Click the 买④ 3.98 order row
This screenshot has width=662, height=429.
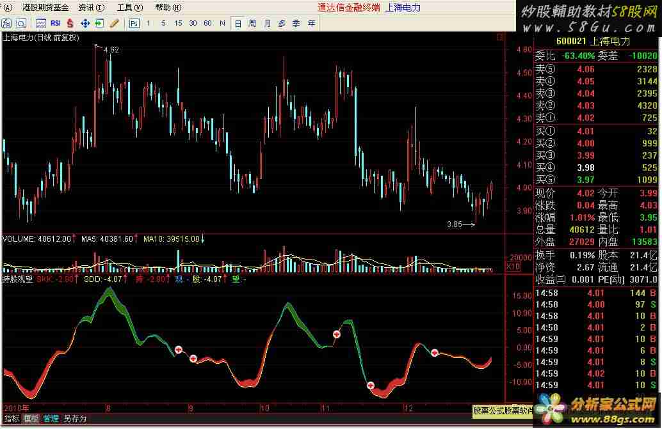(596, 168)
